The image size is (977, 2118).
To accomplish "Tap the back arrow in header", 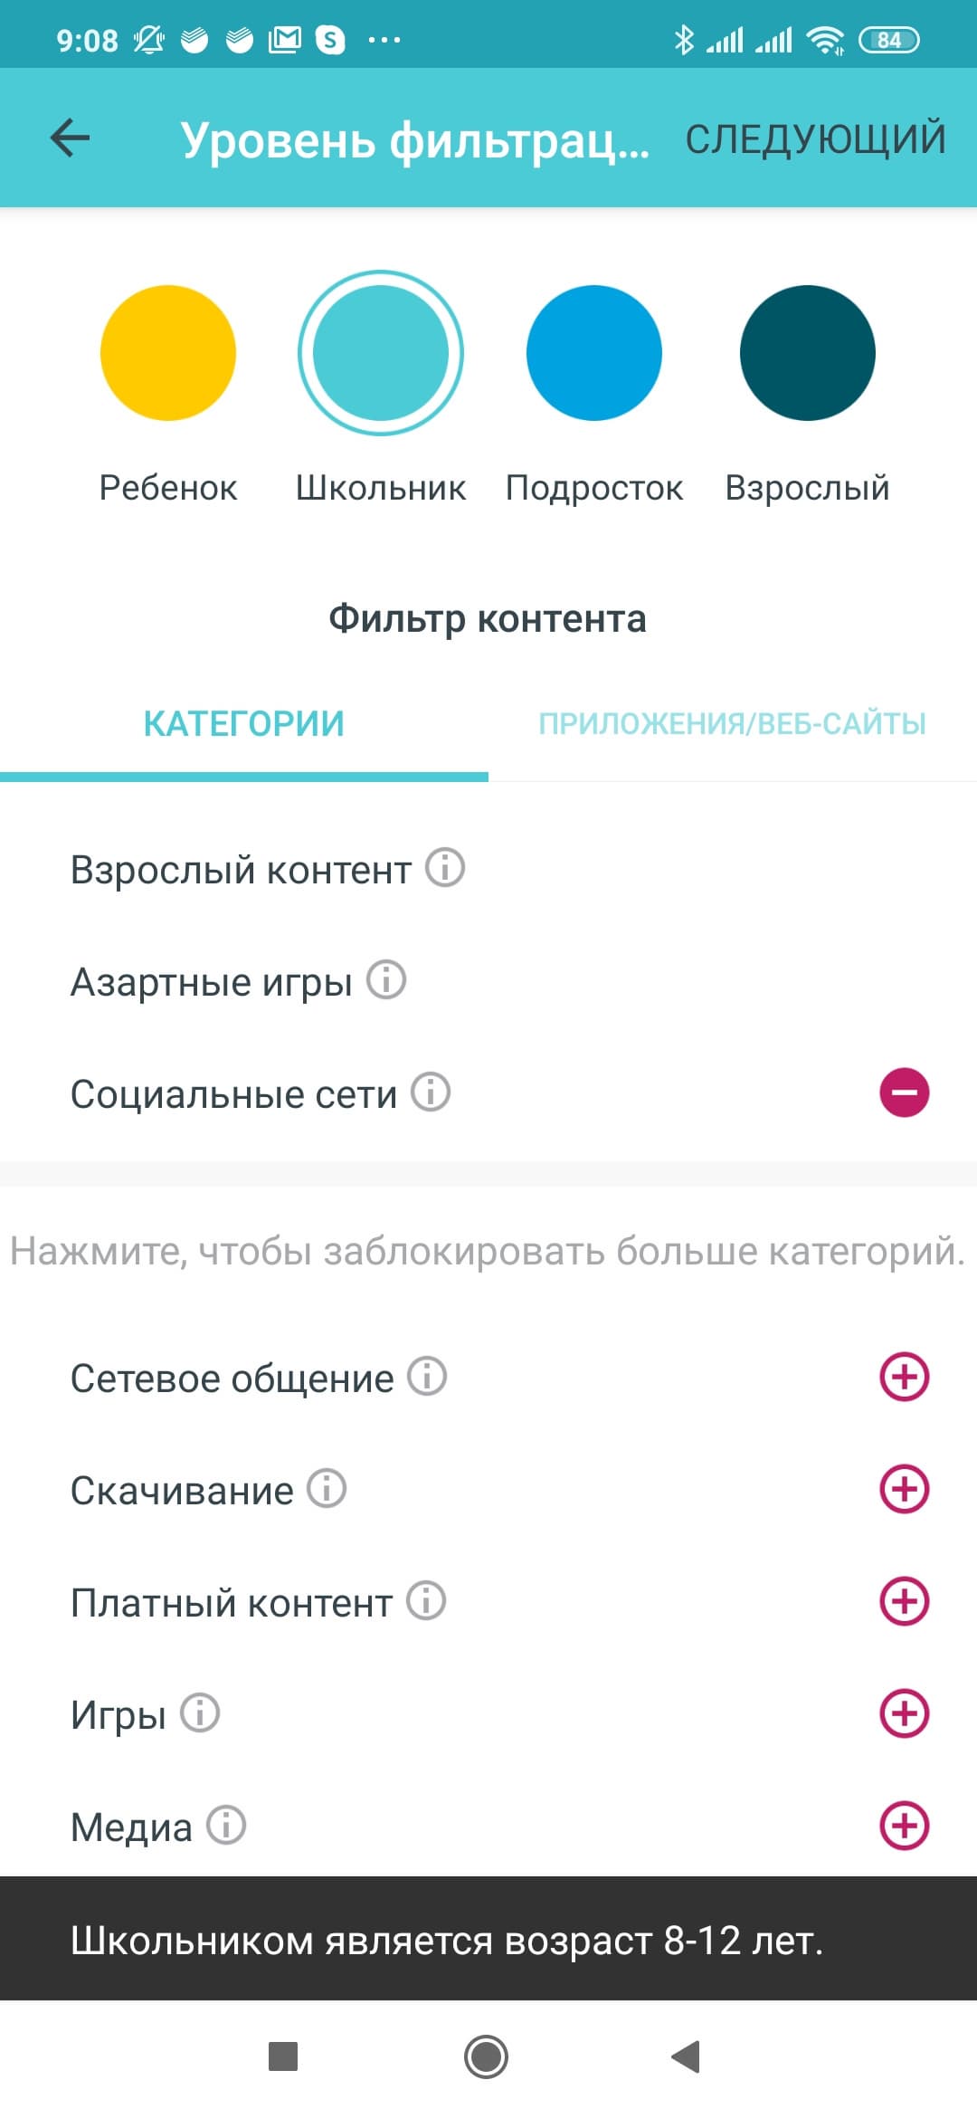I will [70, 138].
